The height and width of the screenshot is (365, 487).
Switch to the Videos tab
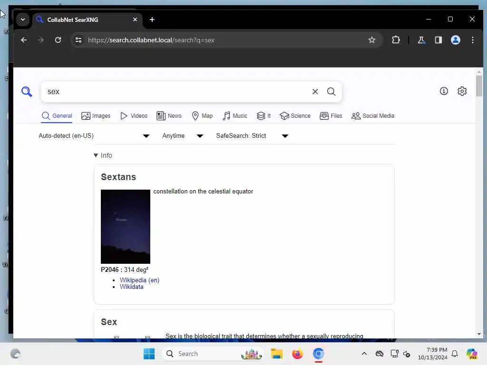(134, 116)
